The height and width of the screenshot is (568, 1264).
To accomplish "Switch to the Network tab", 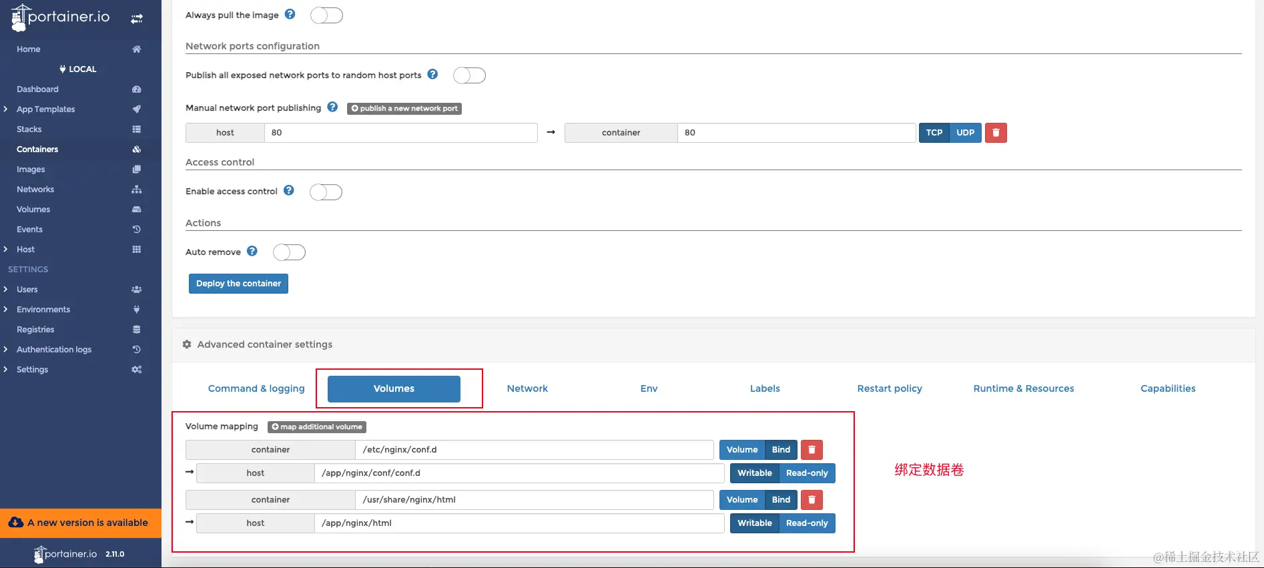I will click(527, 388).
